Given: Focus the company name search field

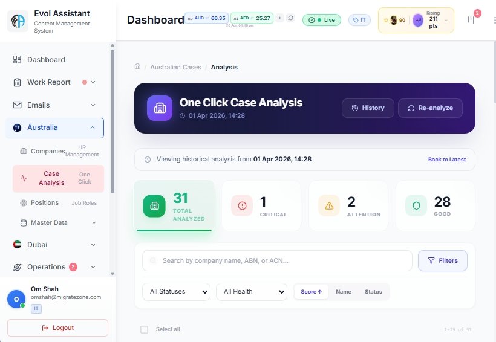Looking at the screenshot, I should tap(277, 261).
